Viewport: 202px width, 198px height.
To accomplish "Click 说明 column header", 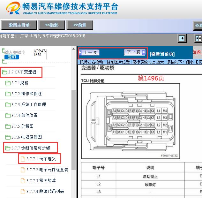I will click(150, 167).
